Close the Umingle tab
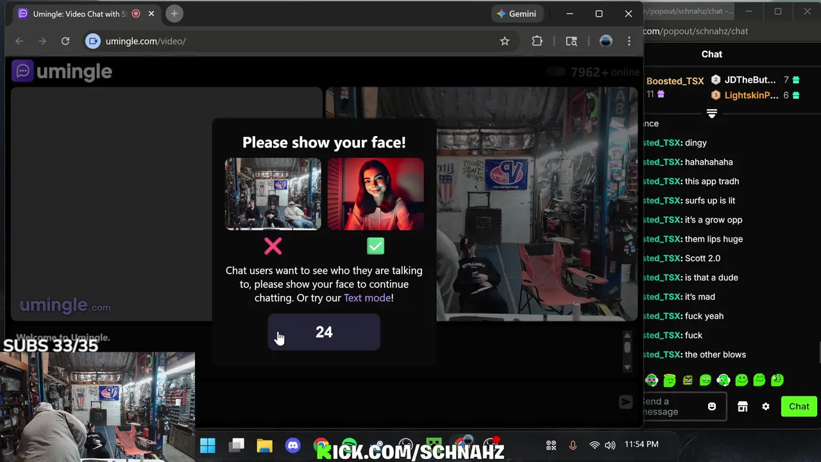Image resolution: width=821 pixels, height=462 pixels. pos(152,13)
